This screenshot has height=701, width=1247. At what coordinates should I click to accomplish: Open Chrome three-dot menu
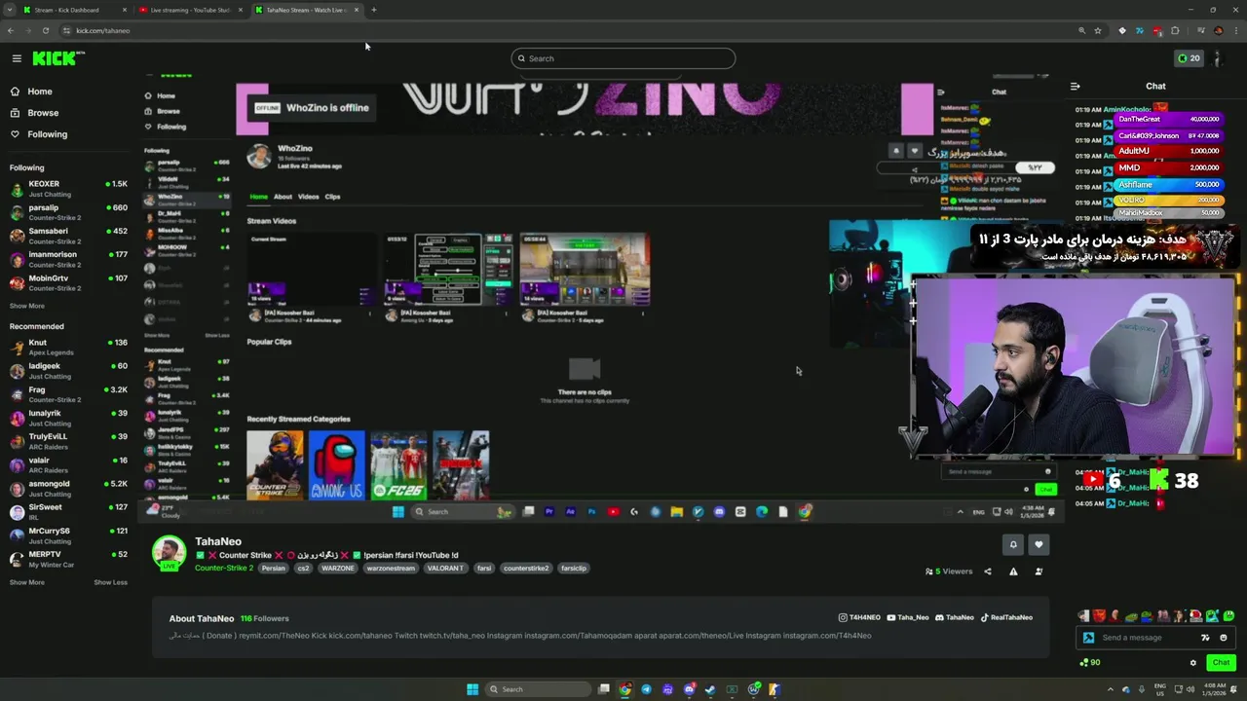tap(1235, 30)
